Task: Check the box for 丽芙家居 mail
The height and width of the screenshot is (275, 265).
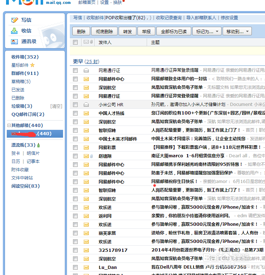Action: [75, 233]
